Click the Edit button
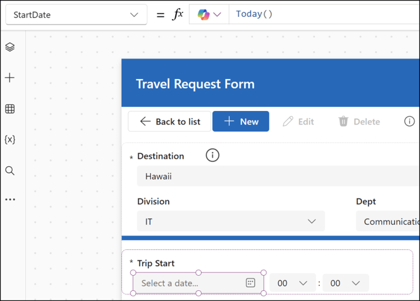Image resolution: width=420 pixels, height=301 pixels. [298, 121]
